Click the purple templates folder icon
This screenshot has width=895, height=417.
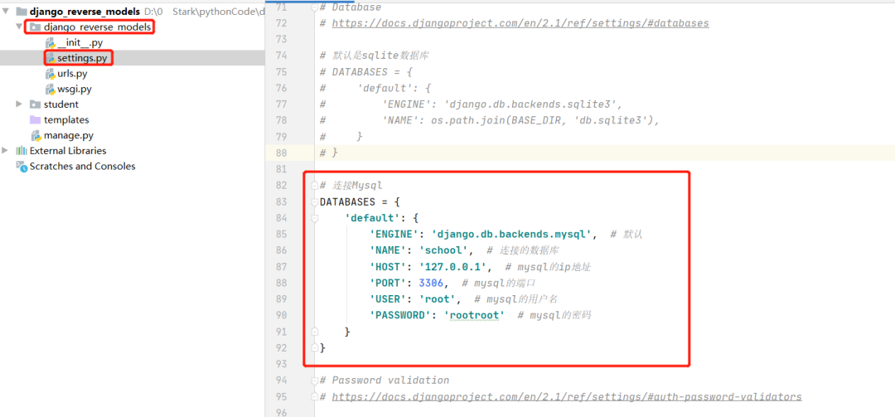(x=36, y=120)
